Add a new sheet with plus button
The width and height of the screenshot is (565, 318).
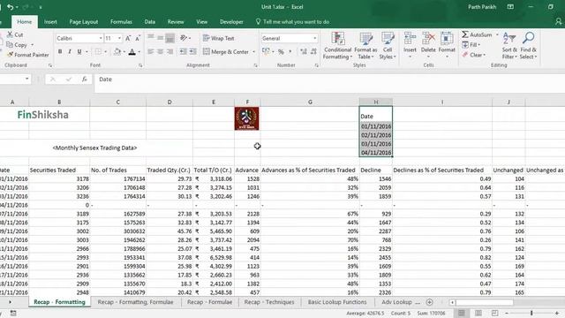pos(429,302)
